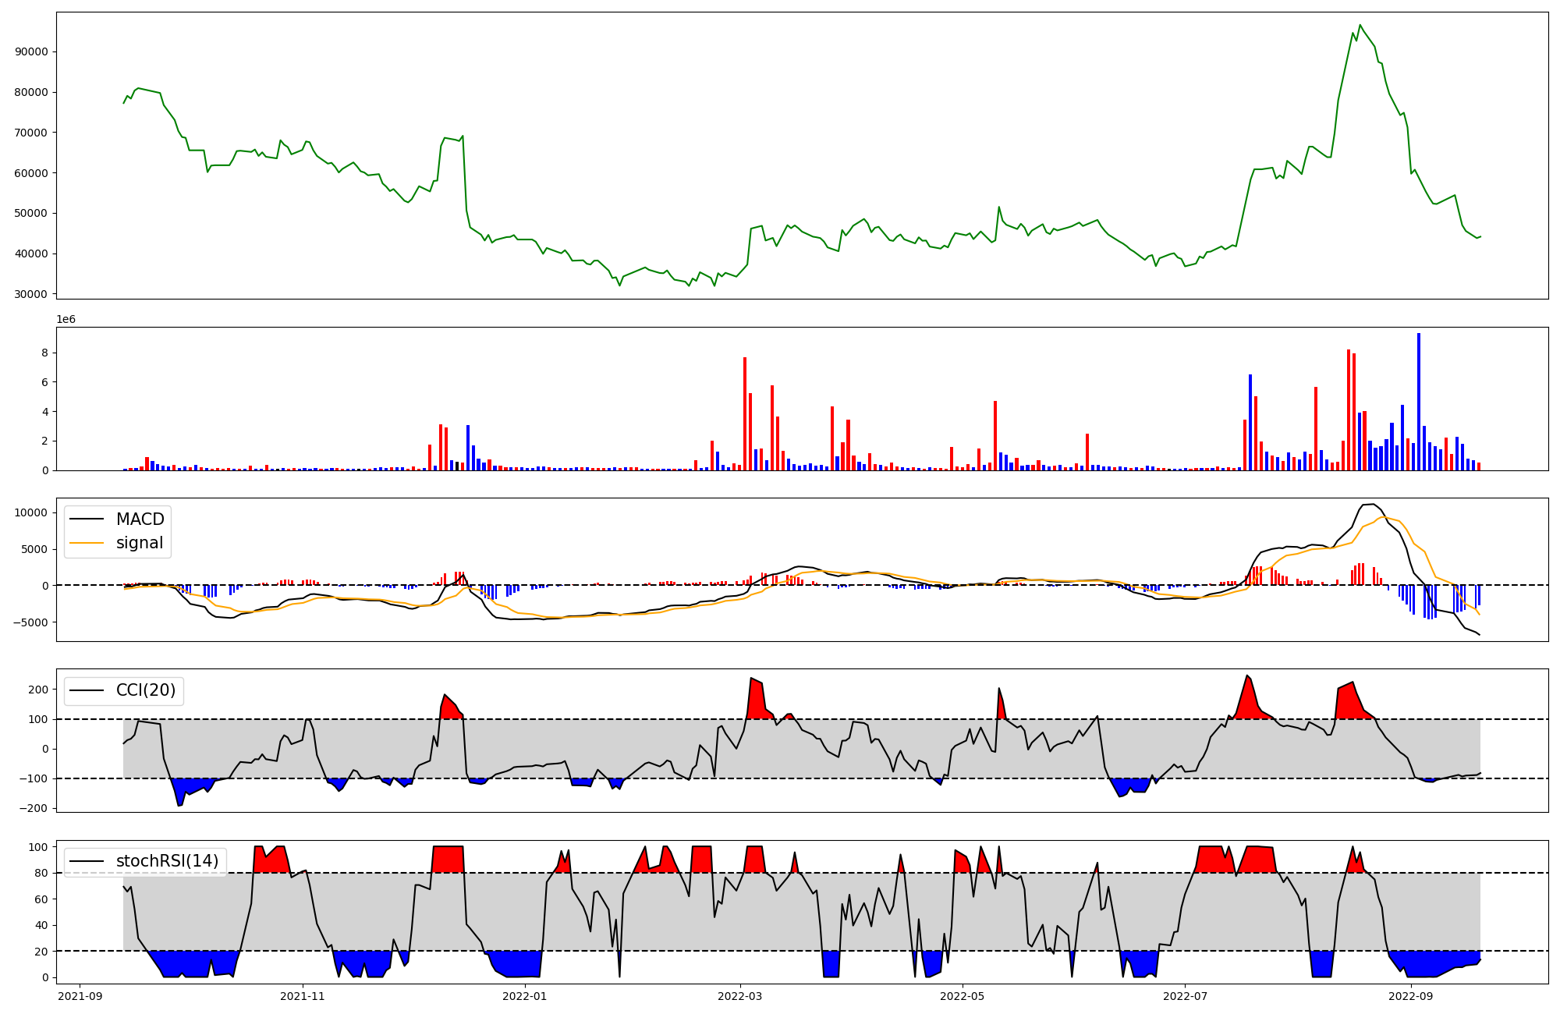This screenshot has width=1560, height=1014.
Task: Click the 2022-07 date axis label
Action: 1185,996
